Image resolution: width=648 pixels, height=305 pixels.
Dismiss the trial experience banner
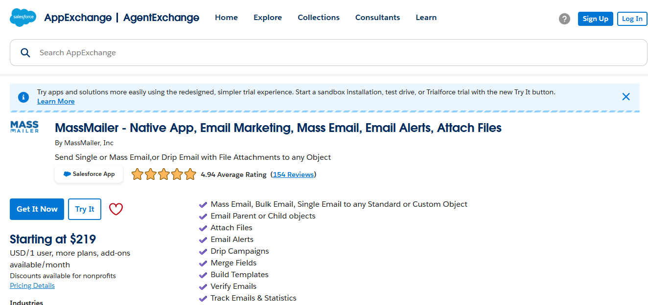coord(626,96)
